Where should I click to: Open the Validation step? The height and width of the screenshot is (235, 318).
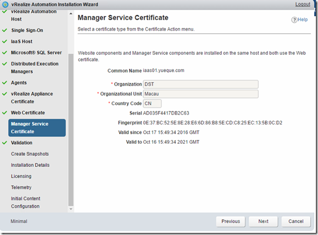pos(22,143)
